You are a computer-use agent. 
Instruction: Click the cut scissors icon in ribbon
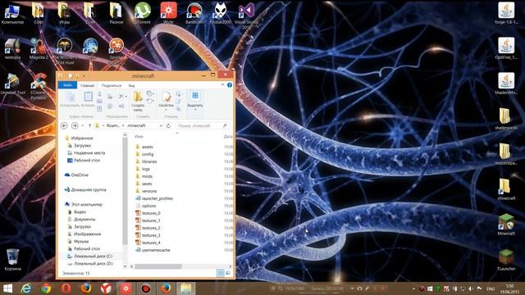click(x=99, y=94)
